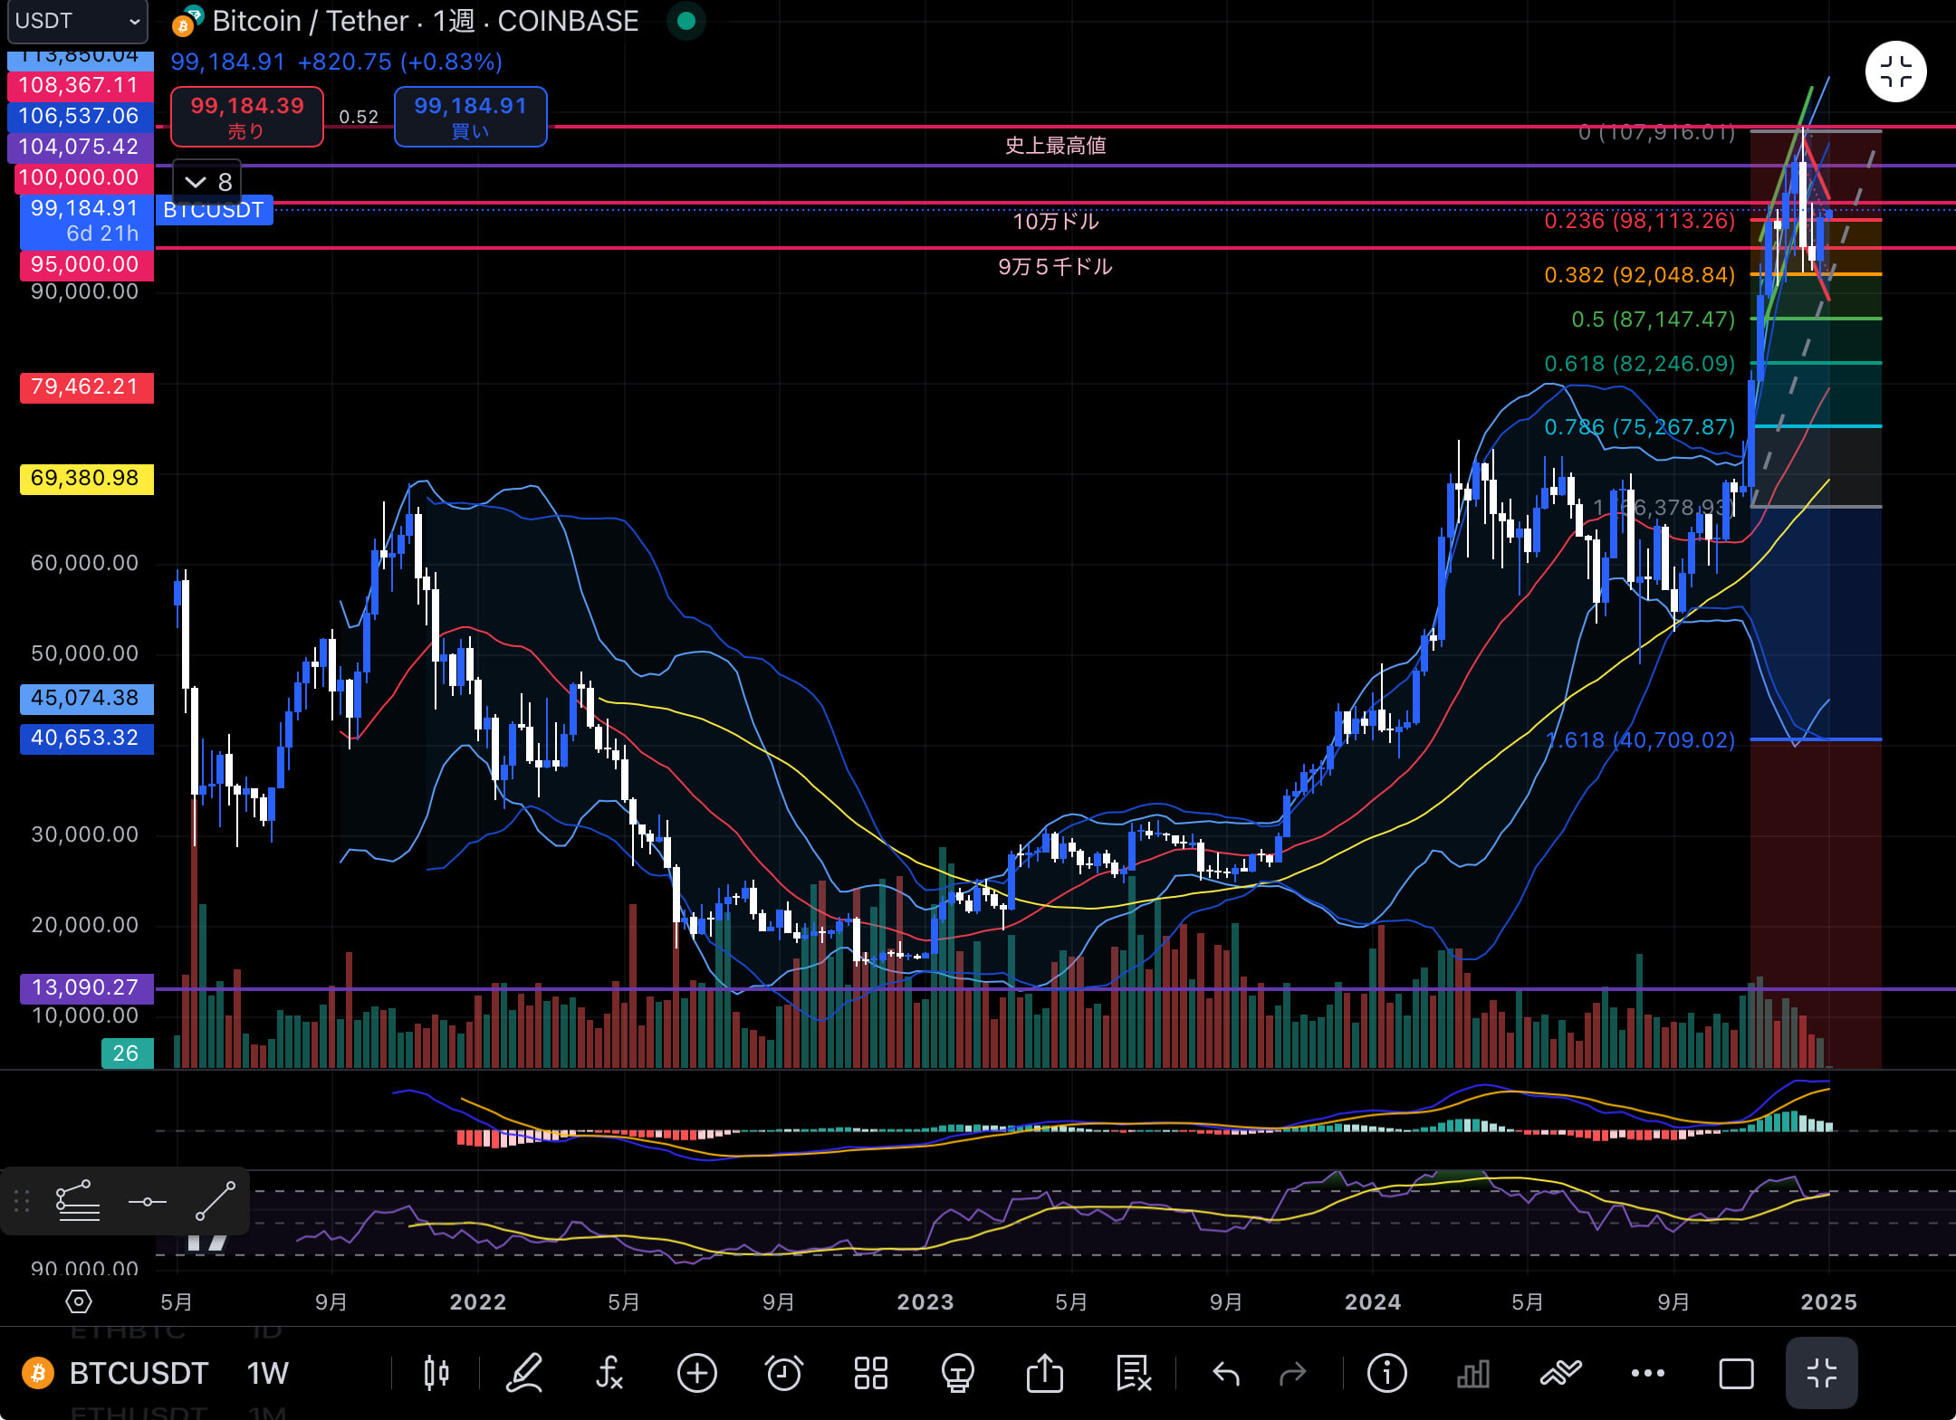Select the 108,367.11 price label
This screenshot has height=1420, width=1956.
pyautogui.click(x=79, y=85)
